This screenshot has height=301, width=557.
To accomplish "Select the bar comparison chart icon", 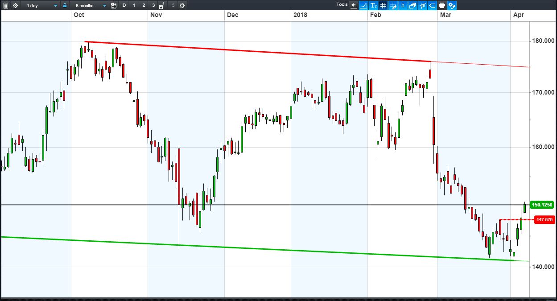I will point(423,5).
